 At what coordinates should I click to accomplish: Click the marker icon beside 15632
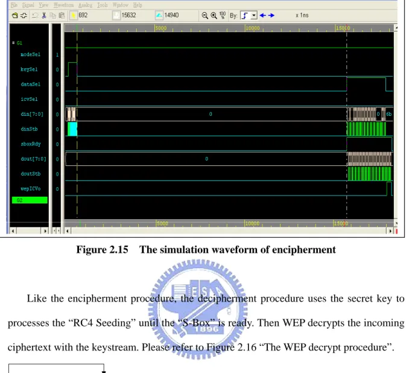[116, 16]
